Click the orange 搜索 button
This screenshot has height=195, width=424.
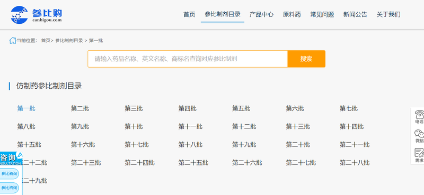tap(306, 59)
